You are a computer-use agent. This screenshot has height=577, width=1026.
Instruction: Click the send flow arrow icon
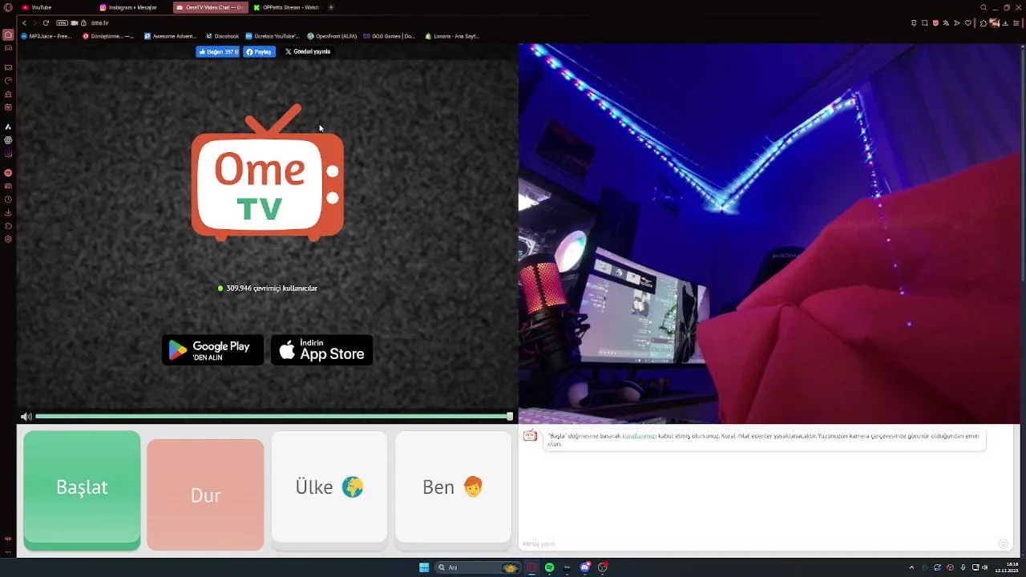957,23
